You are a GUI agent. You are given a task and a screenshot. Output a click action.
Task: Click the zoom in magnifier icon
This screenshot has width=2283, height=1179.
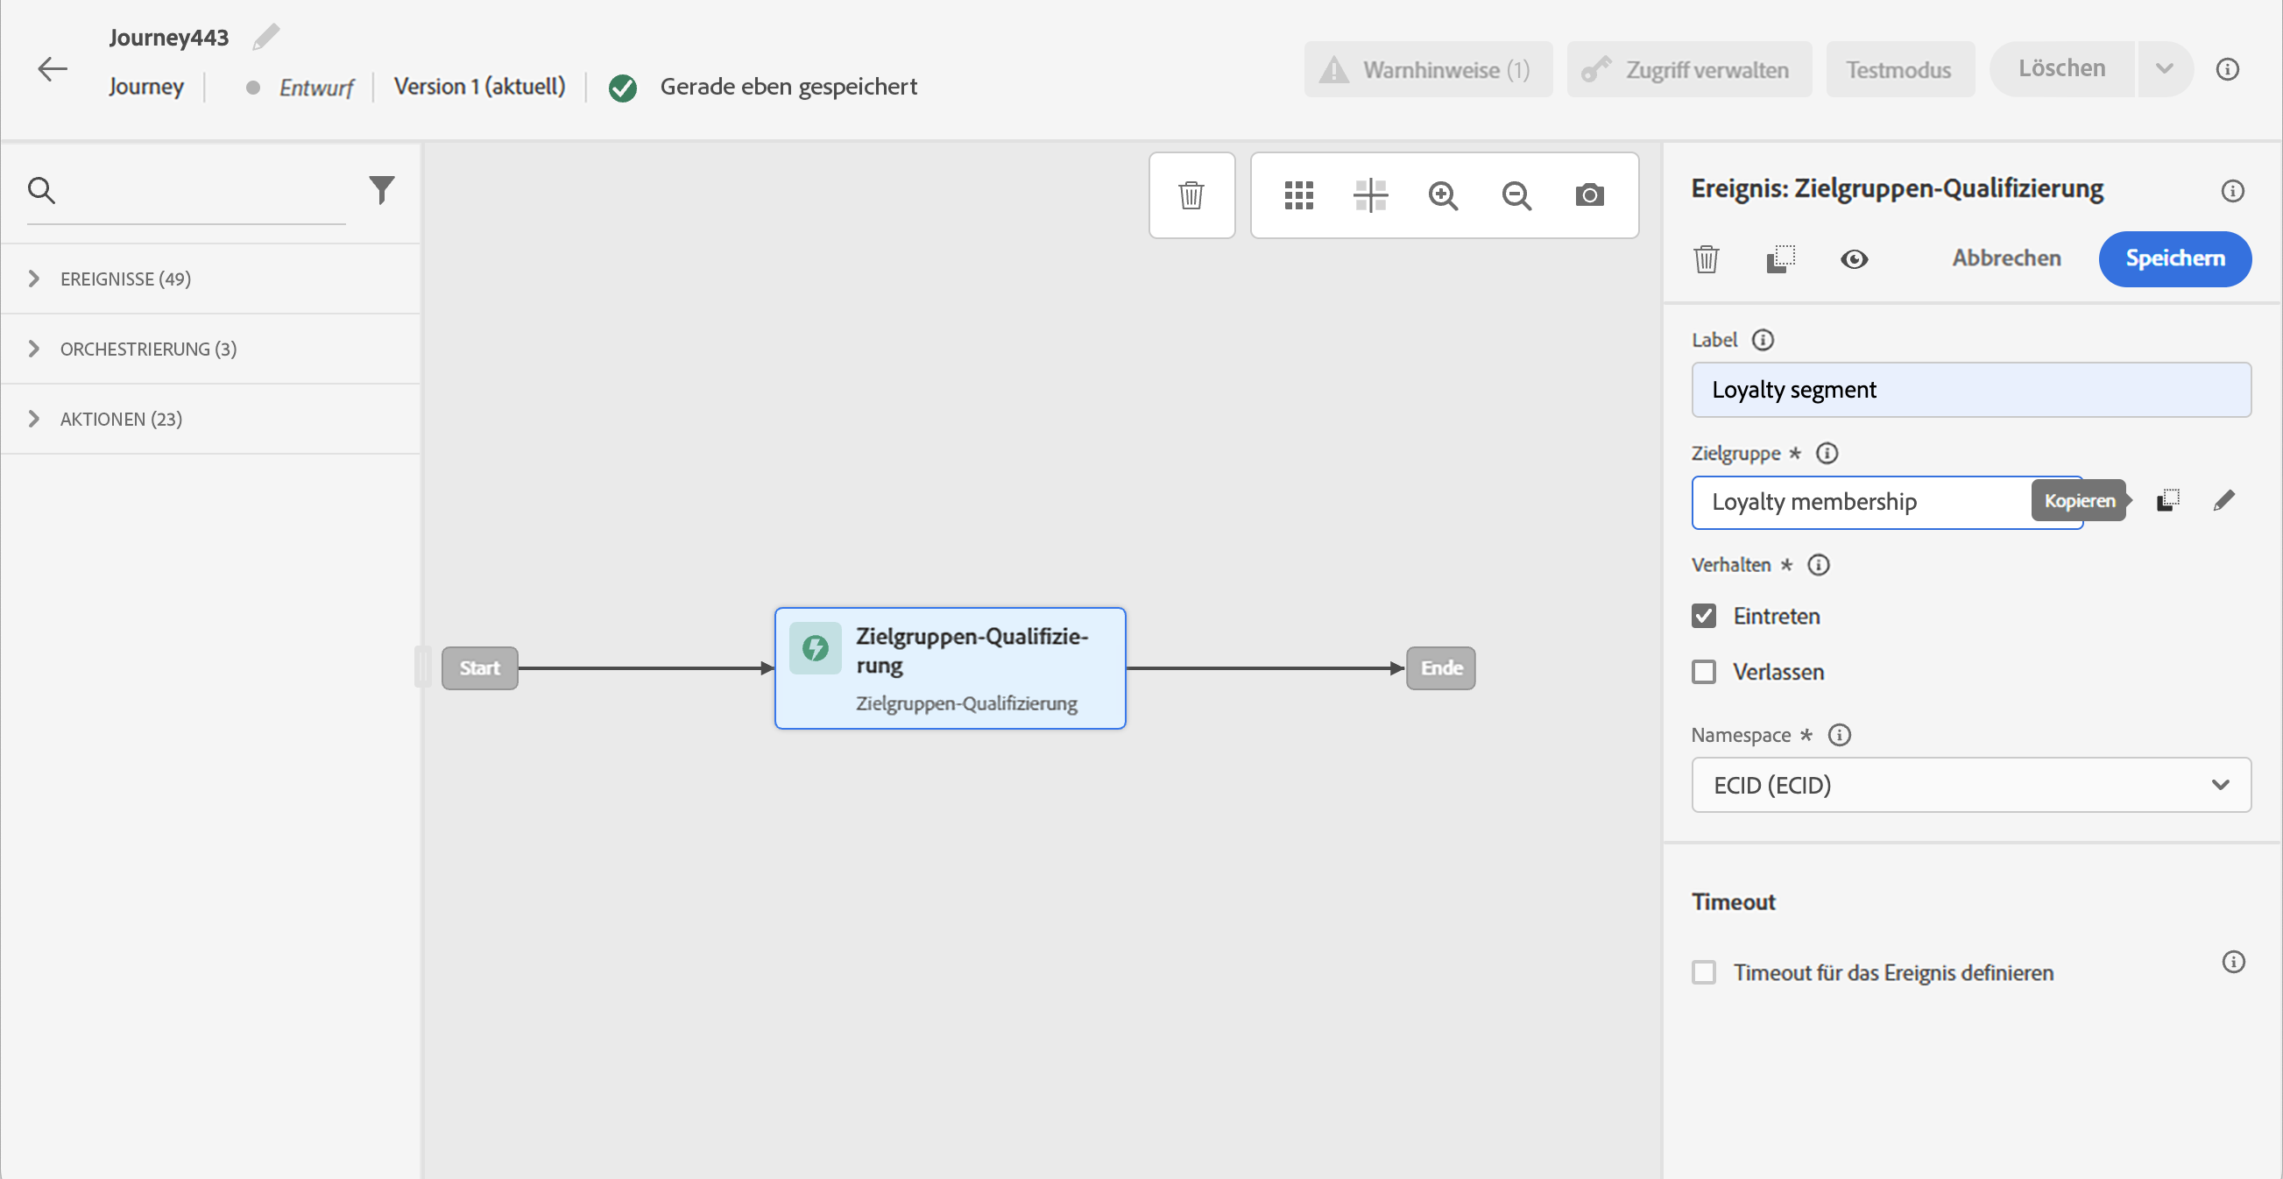[1443, 194]
